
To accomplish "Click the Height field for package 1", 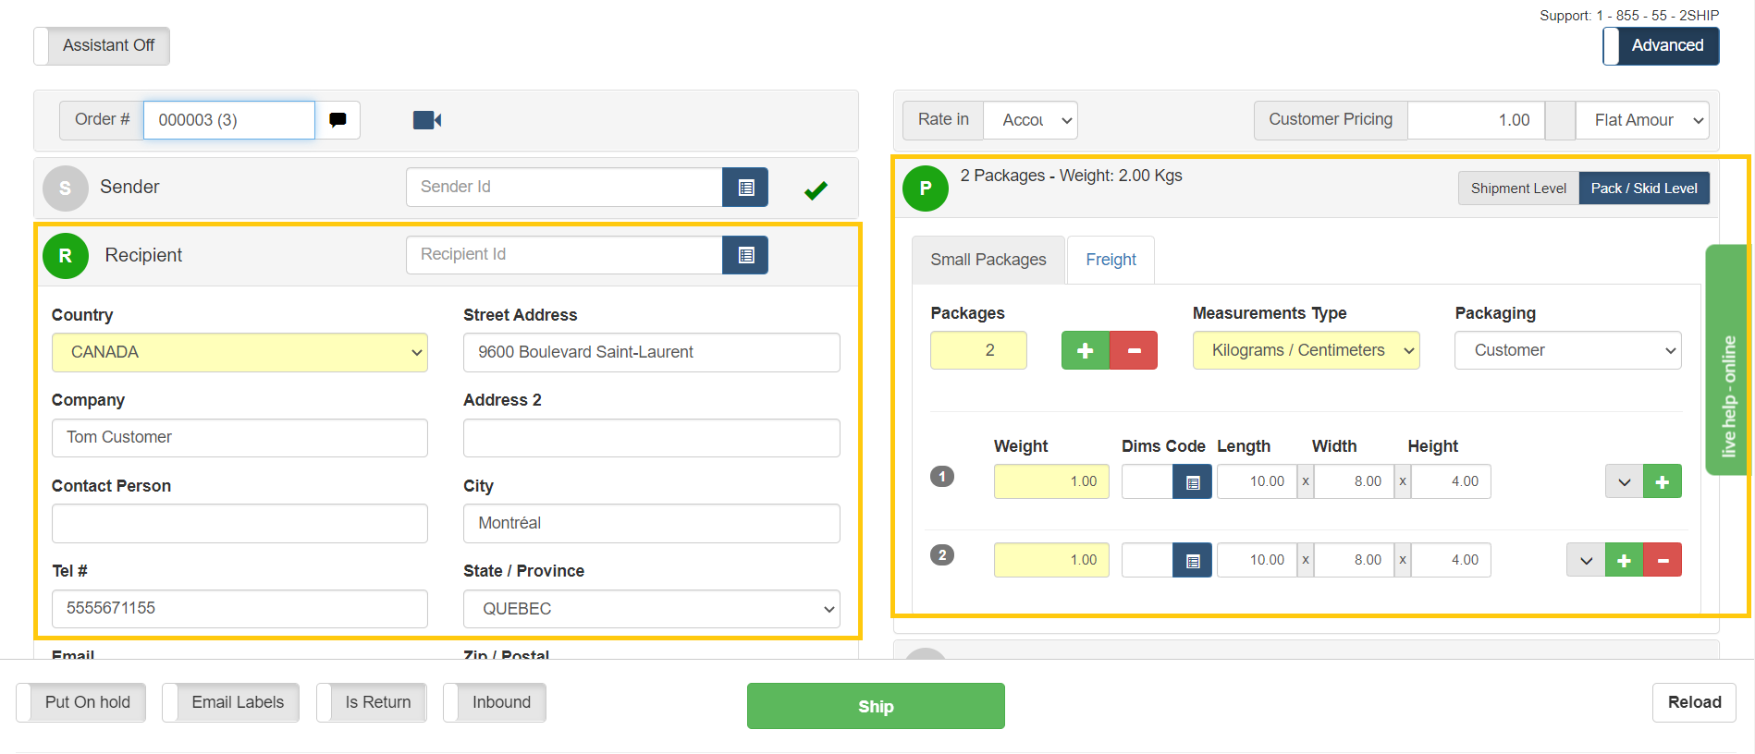I will click(x=1451, y=481).
